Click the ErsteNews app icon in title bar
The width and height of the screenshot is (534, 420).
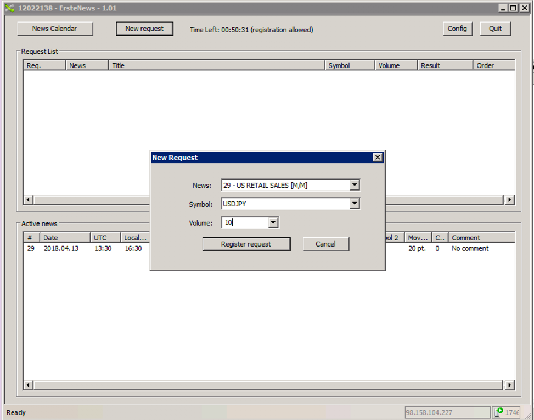click(x=9, y=8)
